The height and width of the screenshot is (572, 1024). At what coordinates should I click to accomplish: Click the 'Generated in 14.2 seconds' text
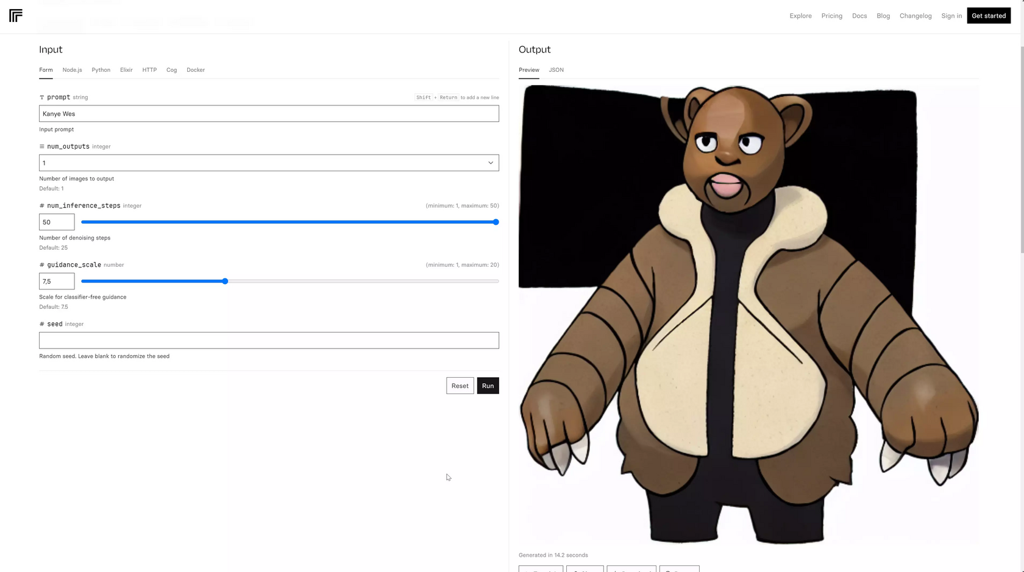[553, 556]
